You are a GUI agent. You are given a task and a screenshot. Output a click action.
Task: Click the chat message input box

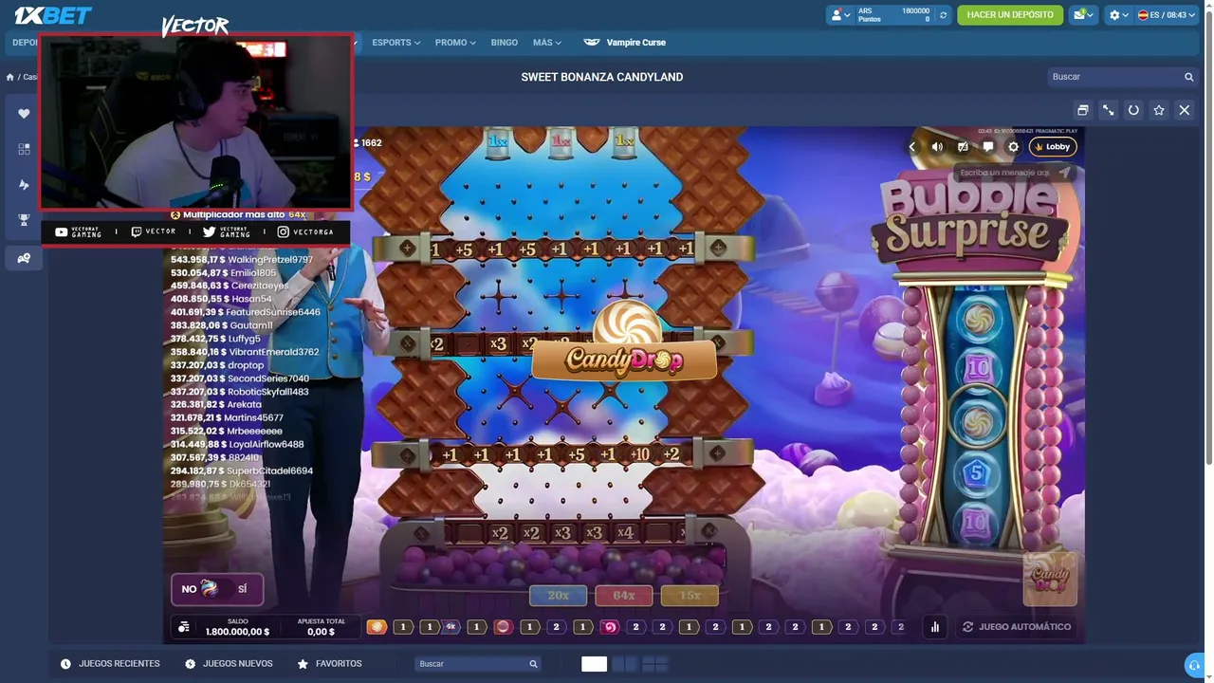[1005, 173]
